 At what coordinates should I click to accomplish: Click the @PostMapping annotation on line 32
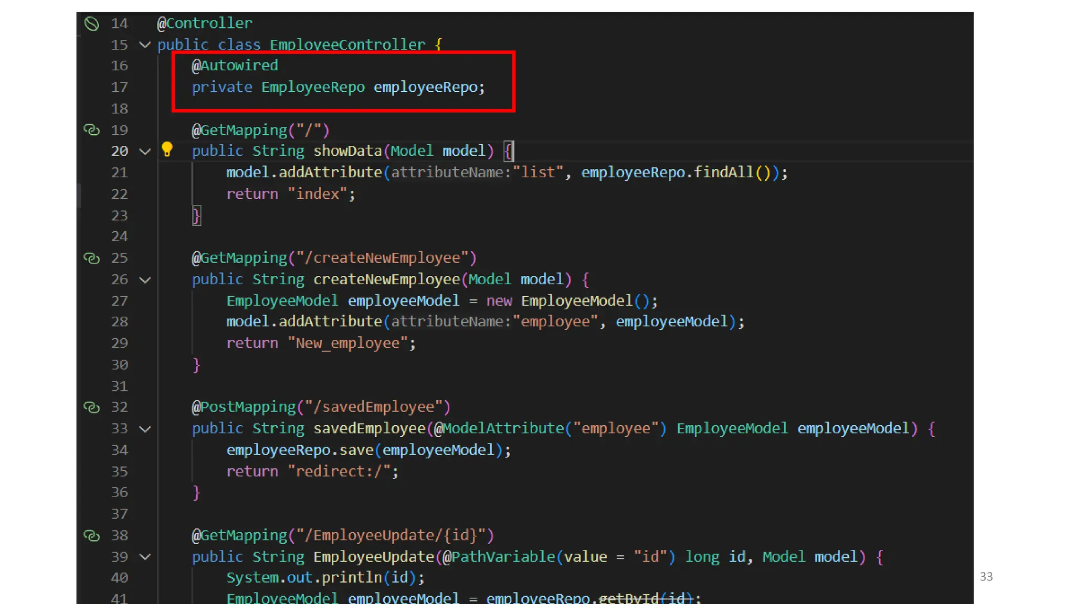[x=244, y=407]
